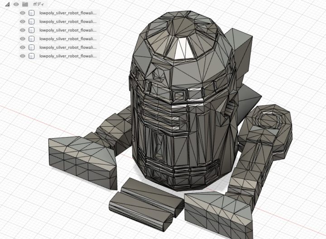
Task: Select the second lowpoly_silver_robot body name
Action: point(68,22)
